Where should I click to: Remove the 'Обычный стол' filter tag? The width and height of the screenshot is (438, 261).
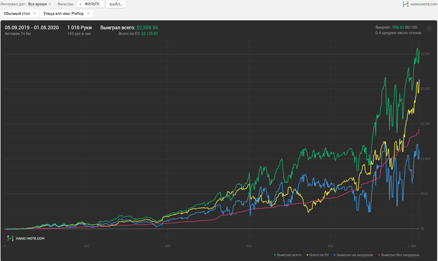coord(34,13)
